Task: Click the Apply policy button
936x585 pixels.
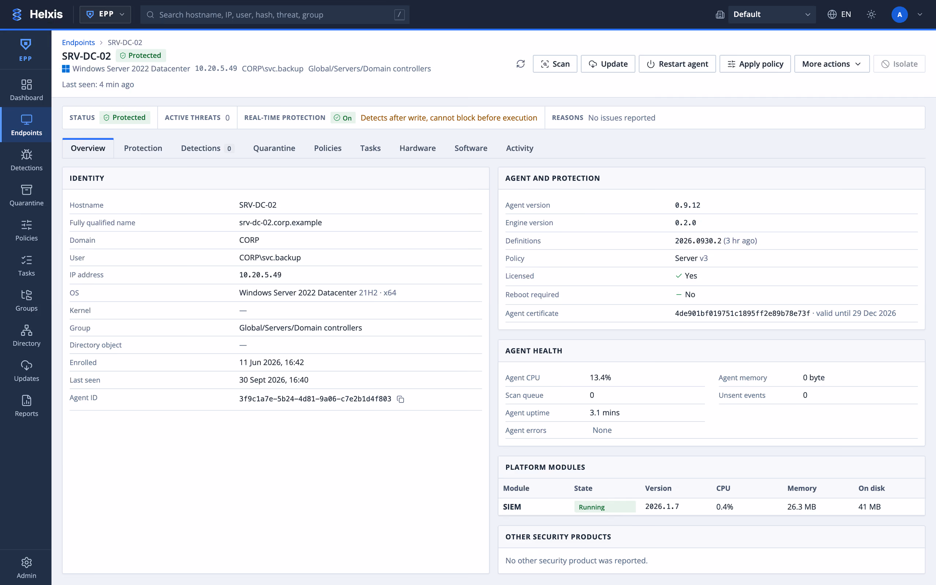Action: [x=755, y=64]
